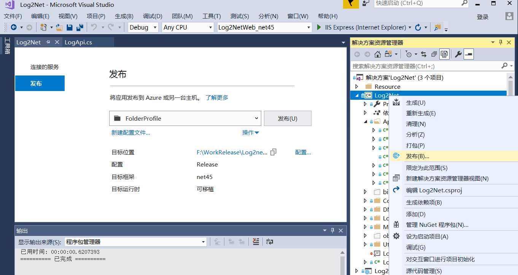Expand the Resource folder tree node
Image resolution: width=518 pixels, height=275 pixels.
[x=357, y=86]
